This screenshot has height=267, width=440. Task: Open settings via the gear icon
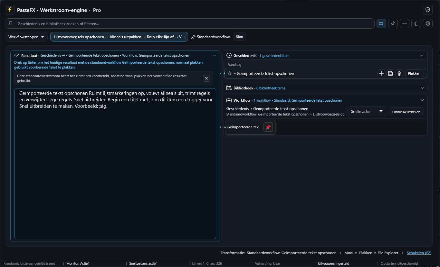coord(428,23)
